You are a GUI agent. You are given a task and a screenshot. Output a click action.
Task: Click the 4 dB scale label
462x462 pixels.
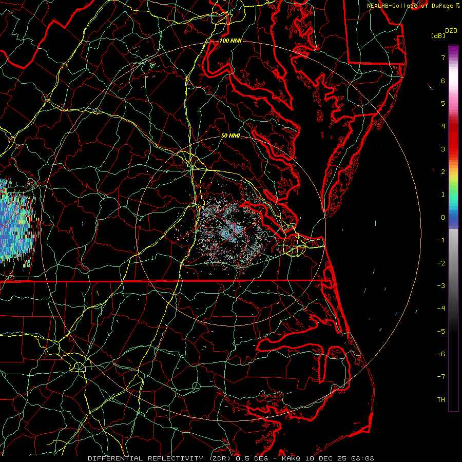(443, 126)
